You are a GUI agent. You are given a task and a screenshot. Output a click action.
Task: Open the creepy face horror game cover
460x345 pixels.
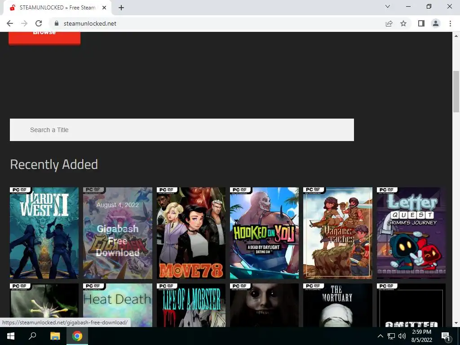click(x=264, y=305)
